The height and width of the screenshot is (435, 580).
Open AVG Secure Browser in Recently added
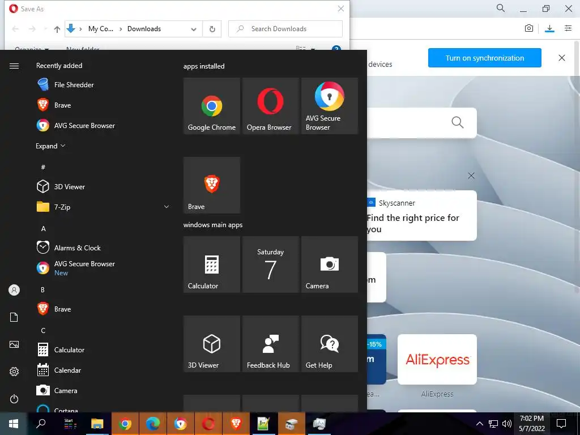coord(103,125)
